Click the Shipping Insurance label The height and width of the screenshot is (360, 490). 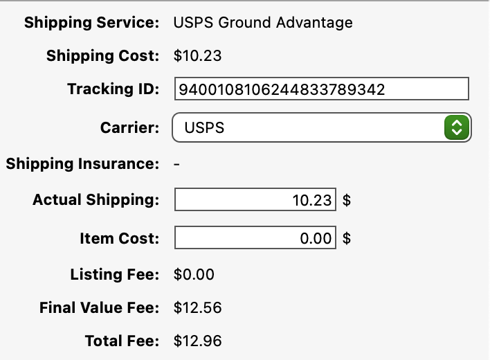click(x=82, y=164)
